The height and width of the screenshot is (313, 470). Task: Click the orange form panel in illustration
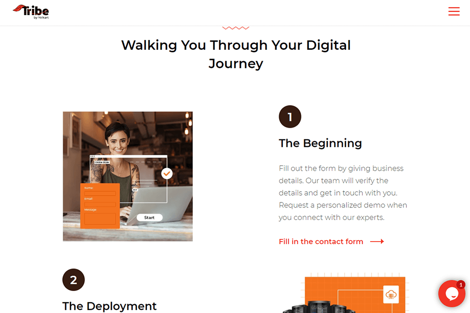click(100, 206)
